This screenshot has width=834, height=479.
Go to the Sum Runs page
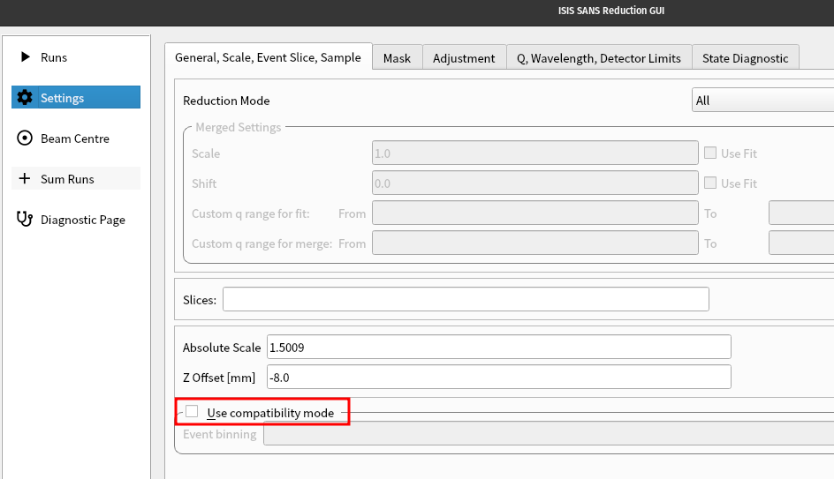(x=67, y=179)
